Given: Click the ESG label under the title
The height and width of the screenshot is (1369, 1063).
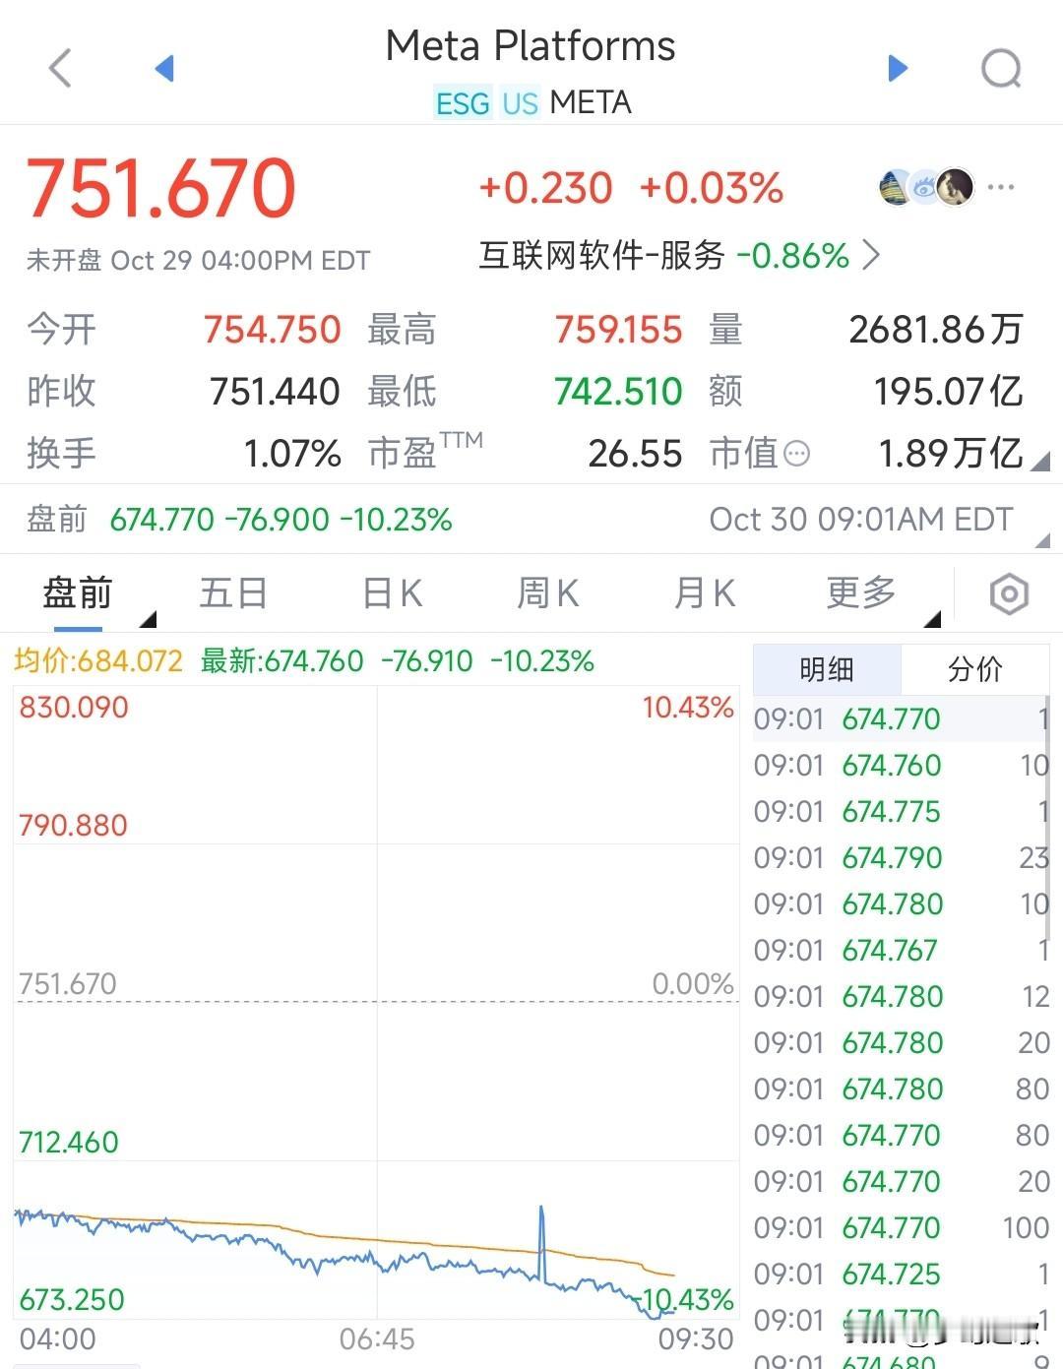Looking at the screenshot, I should 463,102.
